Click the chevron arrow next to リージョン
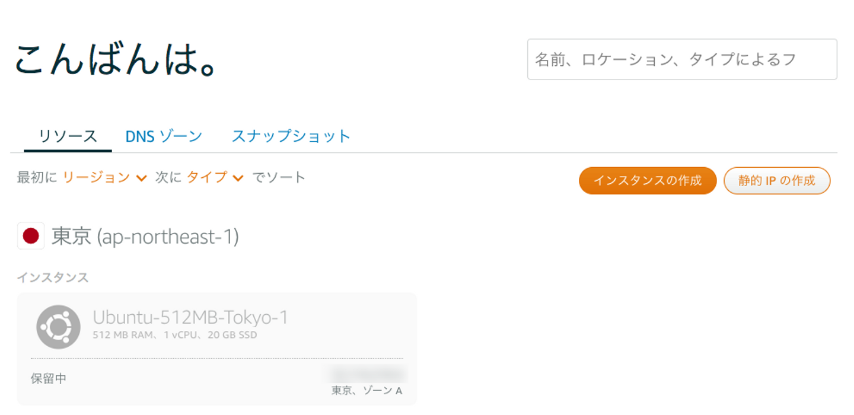This screenshot has height=415, width=854. click(x=141, y=178)
